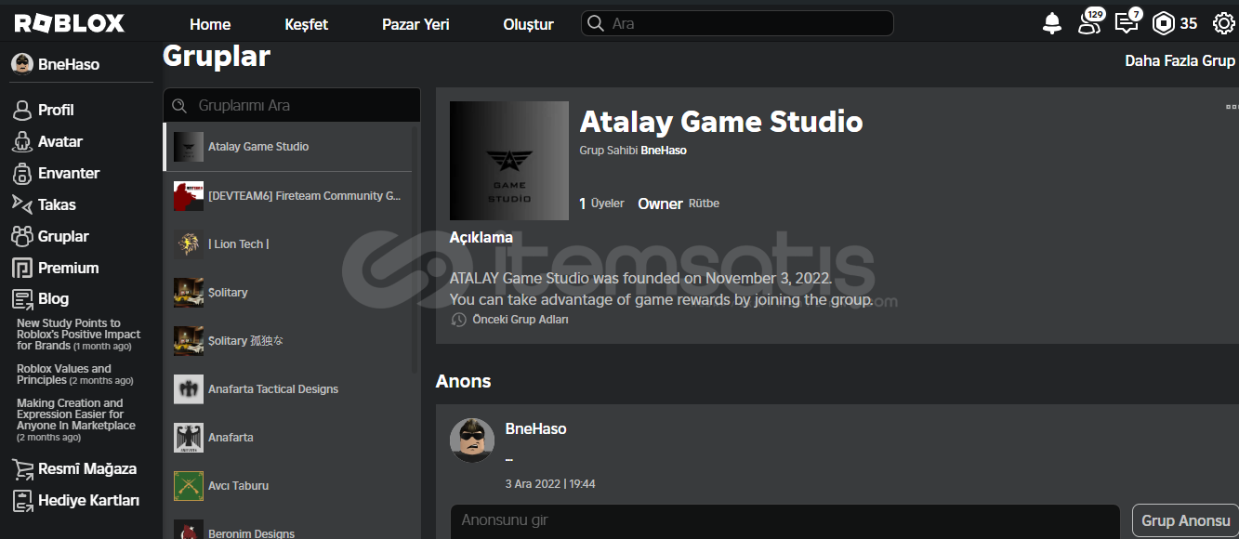Open Premium from the sidebar

click(x=68, y=268)
